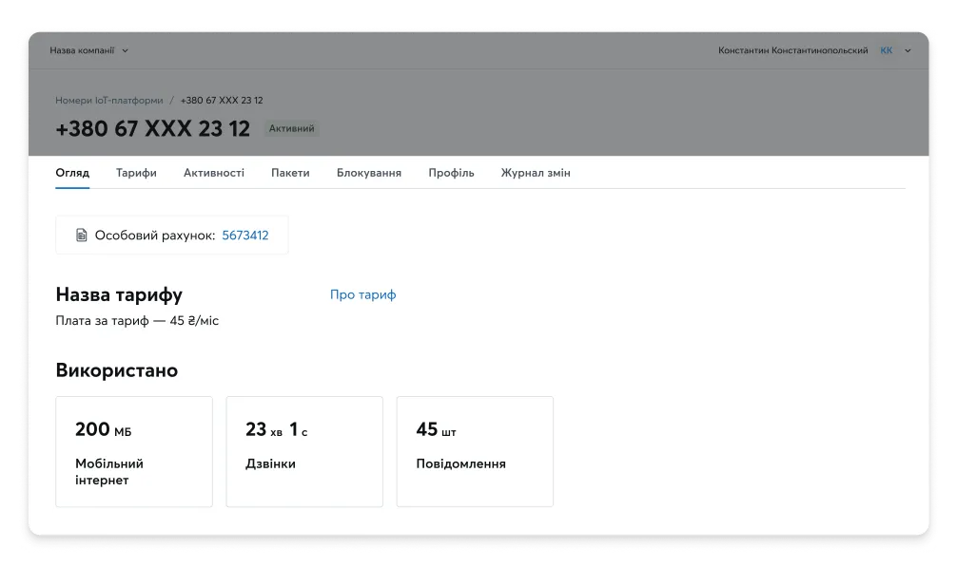This screenshot has width=957, height=567.
Task: Select the Повідомлення usage card
Action: (475, 451)
